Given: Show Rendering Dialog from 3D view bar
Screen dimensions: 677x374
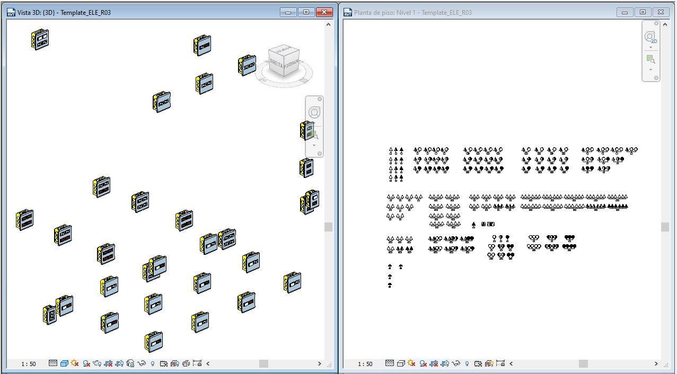Looking at the screenshot, I should point(97,363).
